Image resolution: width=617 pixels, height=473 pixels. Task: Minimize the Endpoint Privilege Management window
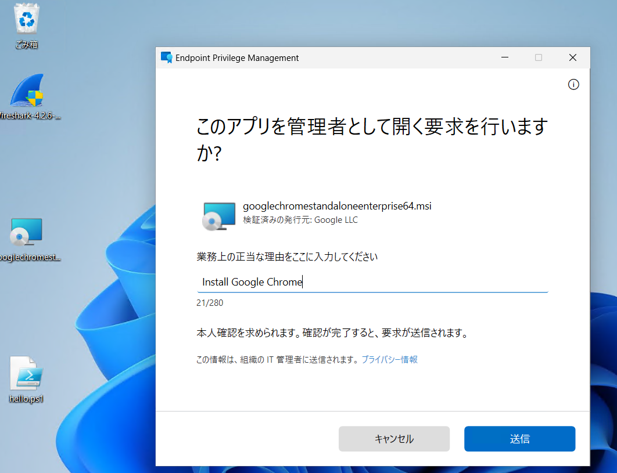pyautogui.click(x=505, y=57)
